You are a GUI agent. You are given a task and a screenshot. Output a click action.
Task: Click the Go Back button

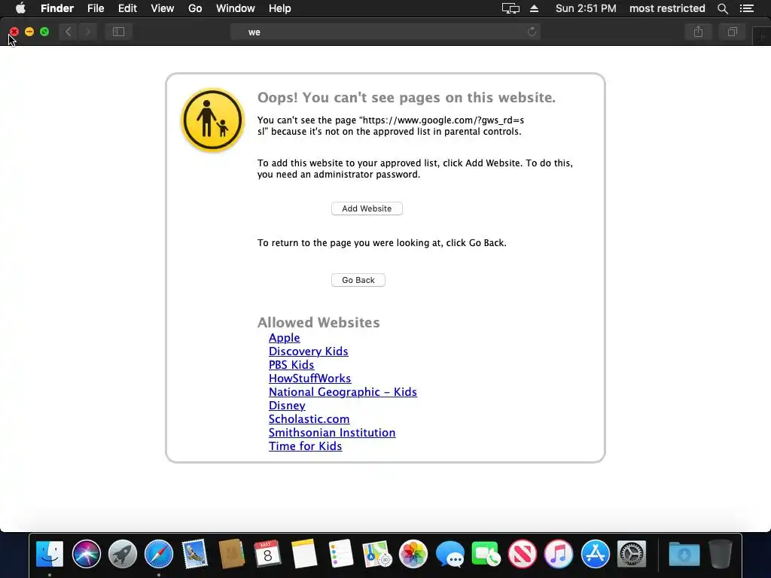[358, 280]
